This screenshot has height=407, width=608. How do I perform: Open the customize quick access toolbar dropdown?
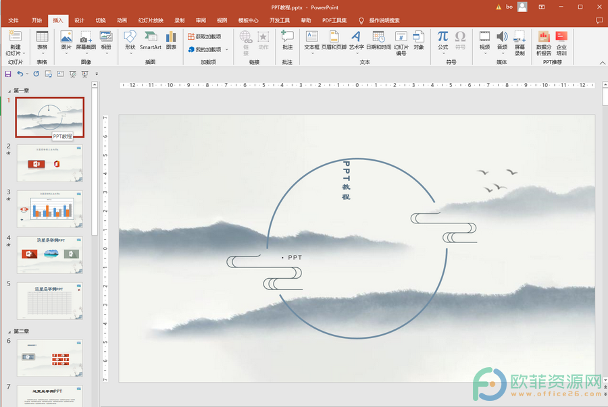97,74
